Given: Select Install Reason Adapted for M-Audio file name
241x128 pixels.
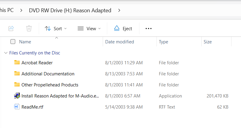Looking at the screenshot, I should [x=60, y=96].
